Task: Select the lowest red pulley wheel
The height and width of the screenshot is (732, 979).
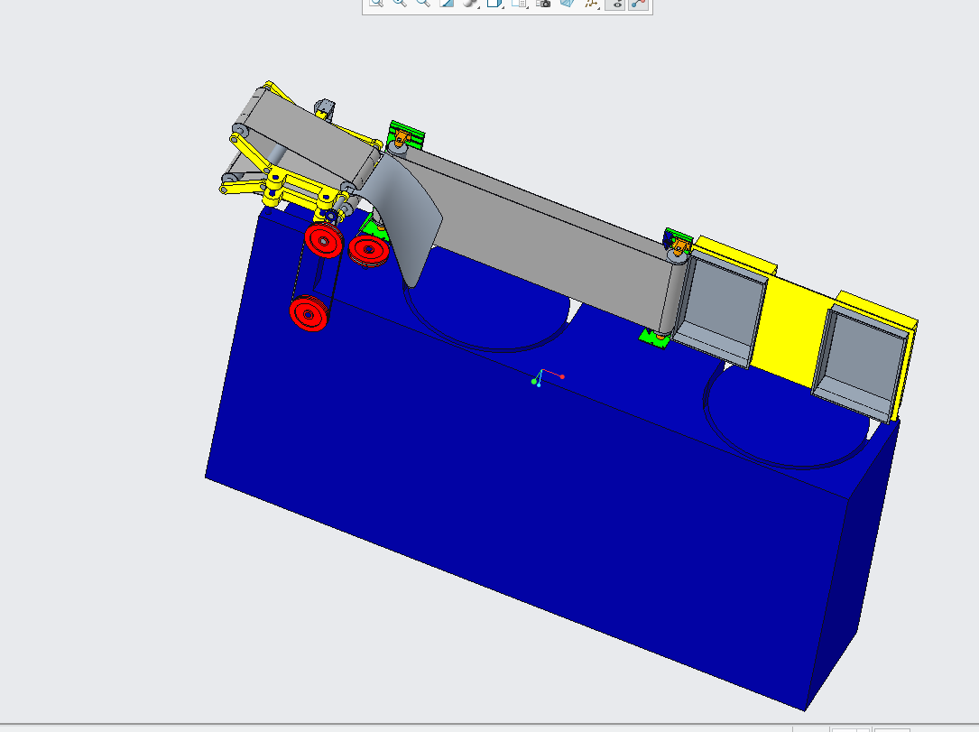Action: click(309, 314)
